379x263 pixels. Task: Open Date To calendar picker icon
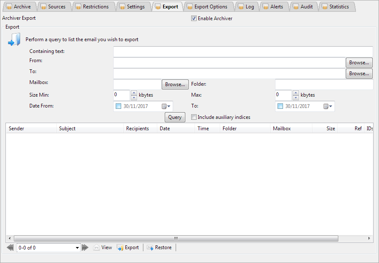tap(327, 106)
